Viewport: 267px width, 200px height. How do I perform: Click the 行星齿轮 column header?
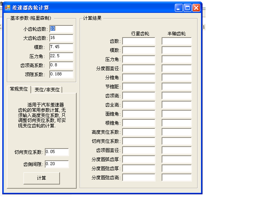tap(140, 34)
